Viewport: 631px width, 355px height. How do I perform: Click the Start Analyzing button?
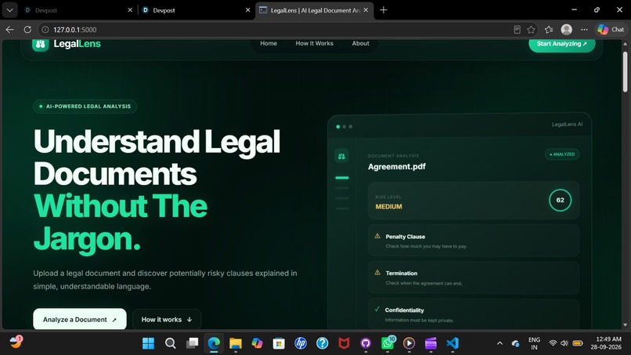(x=562, y=45)
